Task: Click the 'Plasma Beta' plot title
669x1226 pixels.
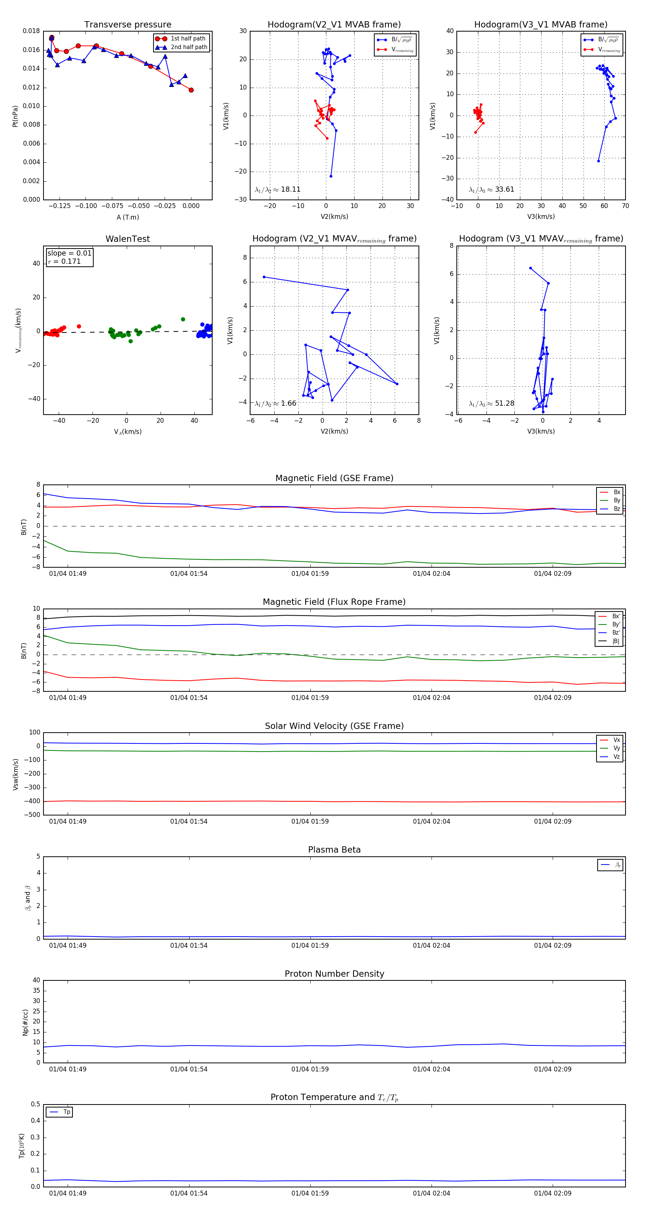Action: (x=334, y=850)
